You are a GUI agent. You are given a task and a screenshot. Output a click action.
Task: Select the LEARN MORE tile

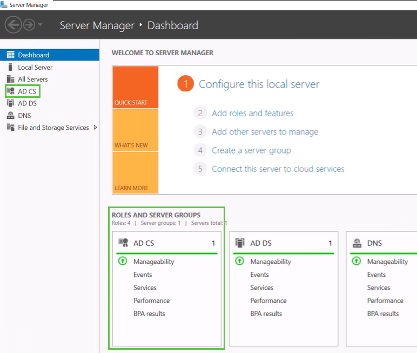(135, 172)
